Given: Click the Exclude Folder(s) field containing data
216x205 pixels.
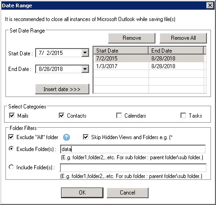Looking at the screenshot, I should [x=133, y=149].
